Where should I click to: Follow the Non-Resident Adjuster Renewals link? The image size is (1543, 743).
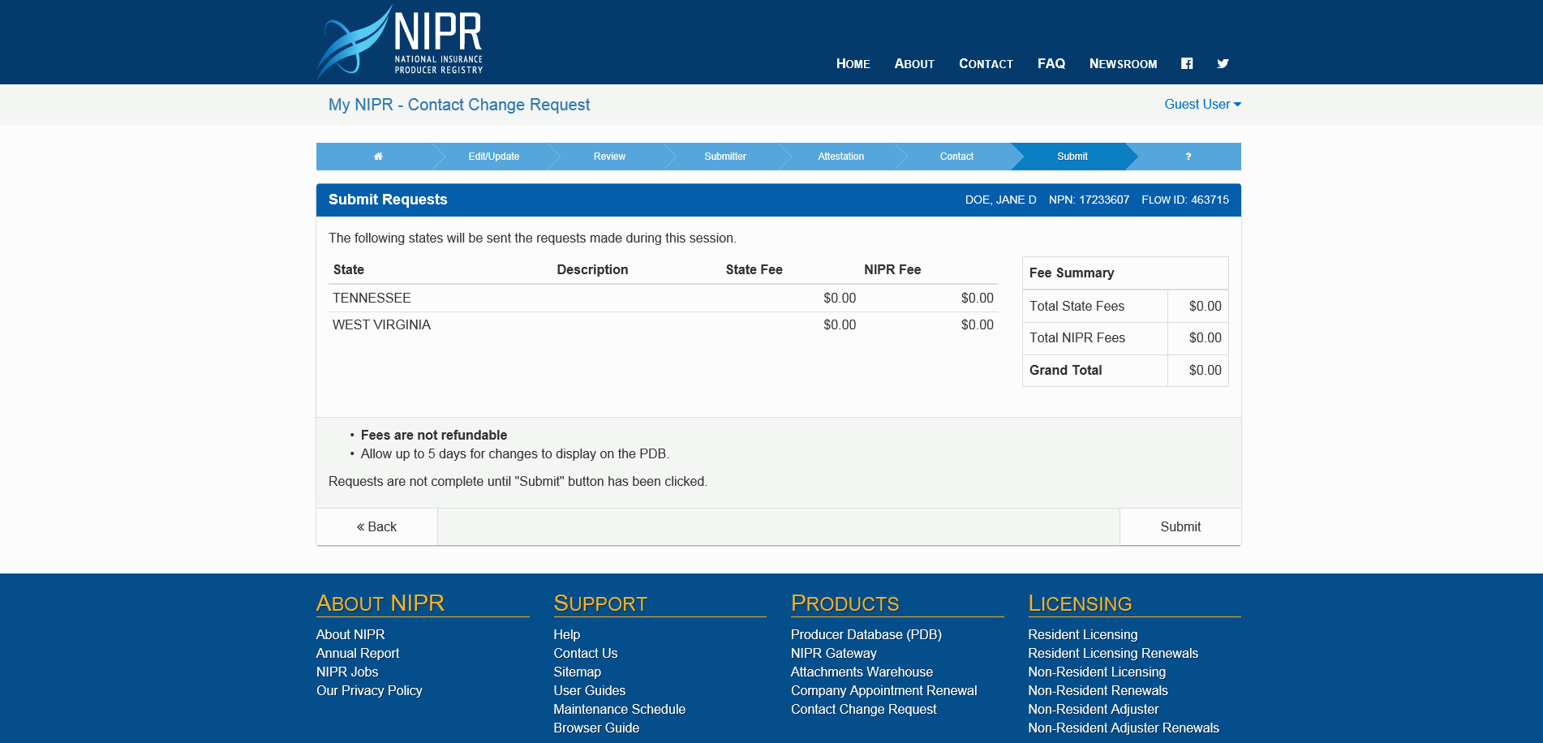(x=1123, y=728)
